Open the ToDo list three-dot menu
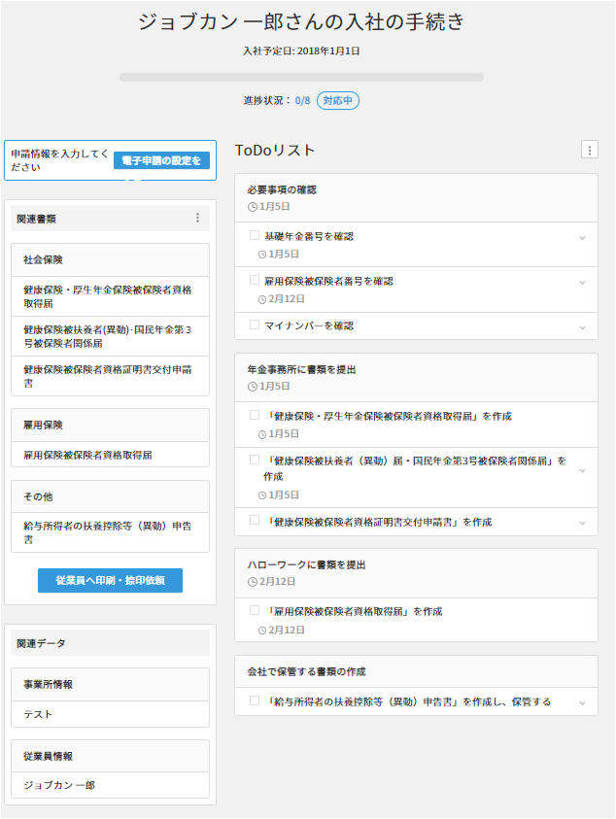Viewport: 616px width, 819px height. 590,150
